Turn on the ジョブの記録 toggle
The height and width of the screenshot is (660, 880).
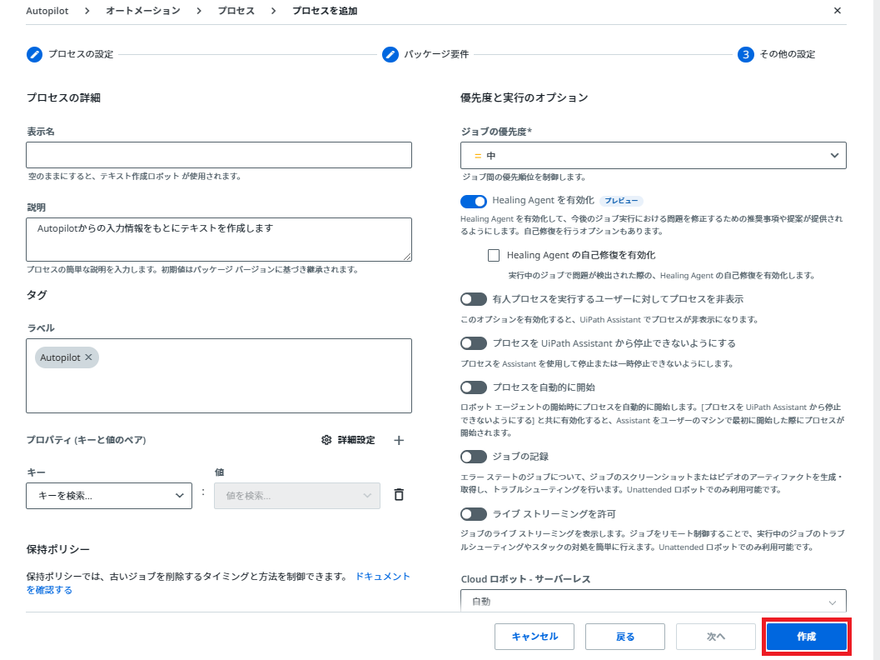(x=473, y=457)
